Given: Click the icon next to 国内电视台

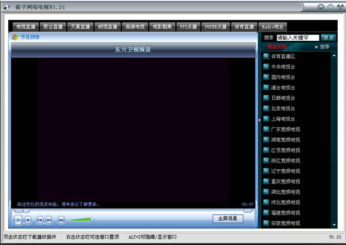Looking at the screenshot, I should (266, 77).
